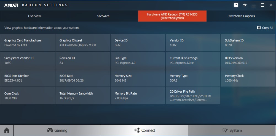The width and height of the screenshot is (276, 136).
Task: Click the Revision ID value 83
Action: (61, 63)
